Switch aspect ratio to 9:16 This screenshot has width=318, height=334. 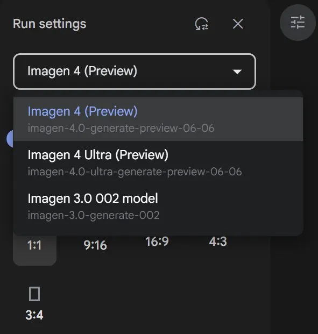pos(95,245)
